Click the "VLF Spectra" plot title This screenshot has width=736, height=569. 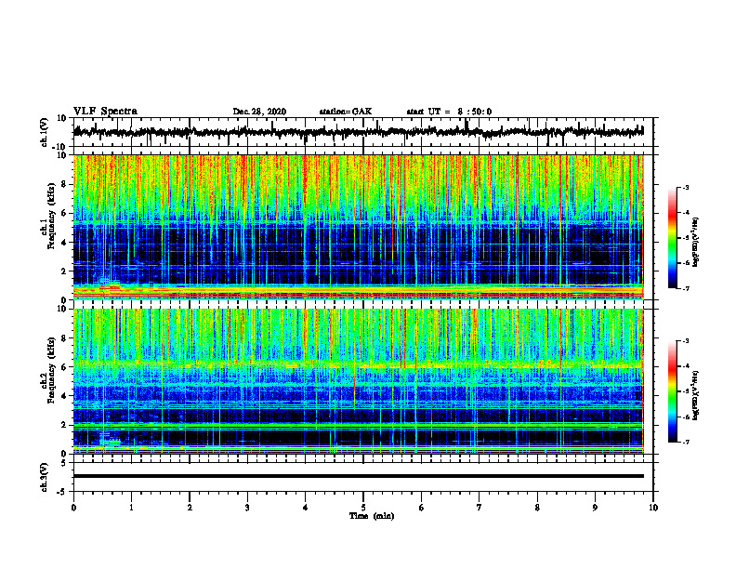pyautogui.click(x=105, y=112)
